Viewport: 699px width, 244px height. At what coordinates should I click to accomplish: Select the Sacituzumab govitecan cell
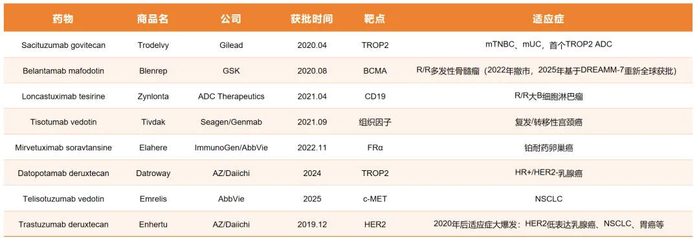pos(63,45)
